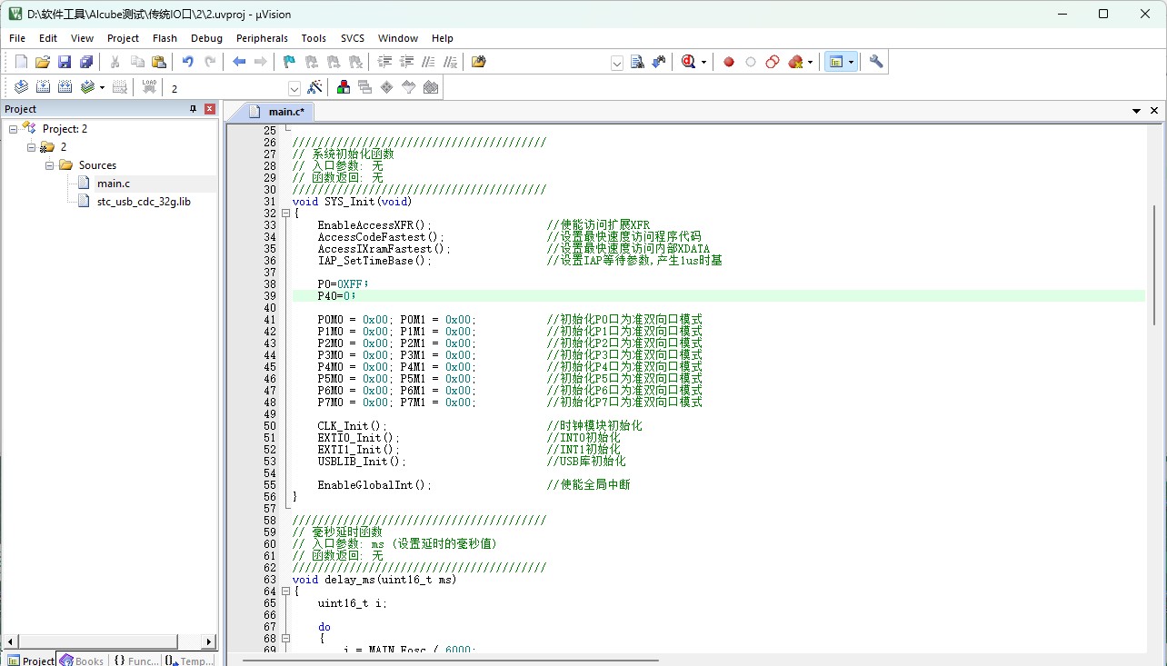Switch to the Templates panel tab
This screenshot has width=1167, height=666.
[189, 661]
